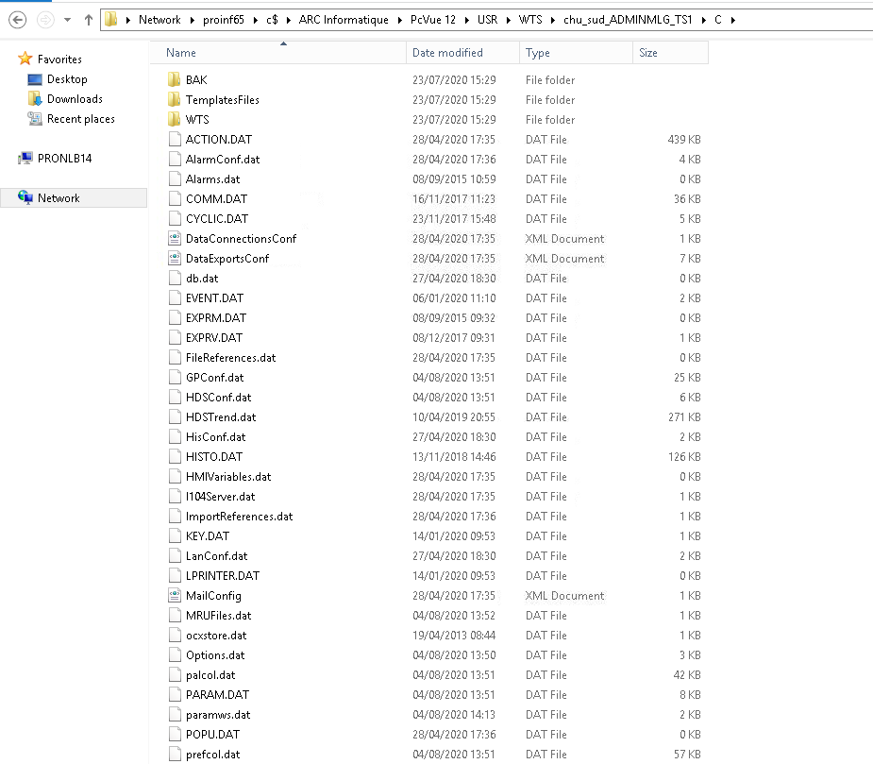
Task: Sort by Date modified column header
Action: [447, 53]
